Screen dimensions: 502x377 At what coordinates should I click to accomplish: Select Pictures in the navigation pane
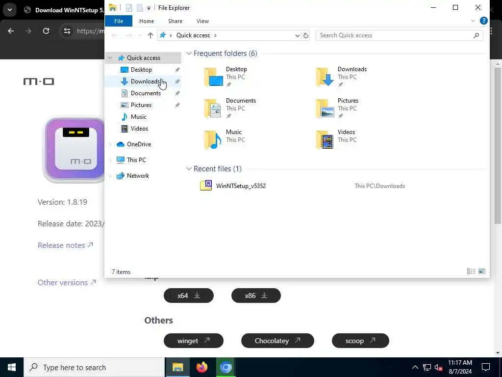pyautogui.click(x=141, y=105)
